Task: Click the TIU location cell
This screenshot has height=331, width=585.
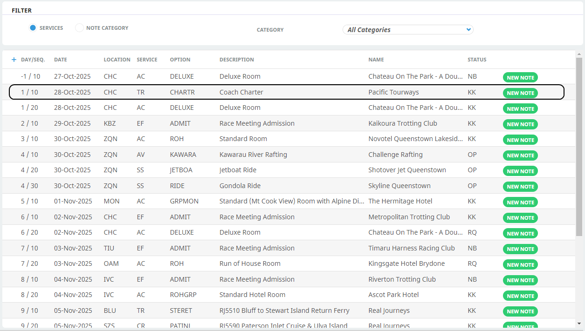Action: tap(109, 248)
